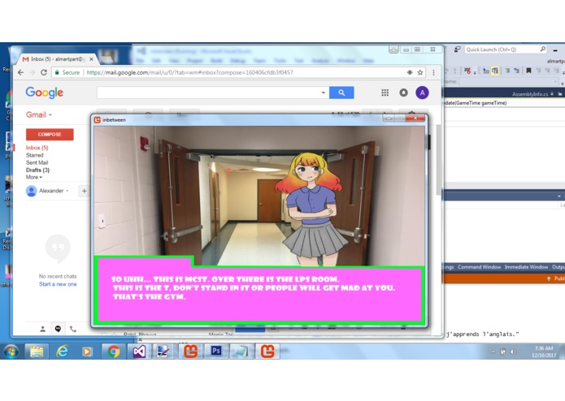
Task: Open the purple account avatar A
Action: click(x=422, y=93)
